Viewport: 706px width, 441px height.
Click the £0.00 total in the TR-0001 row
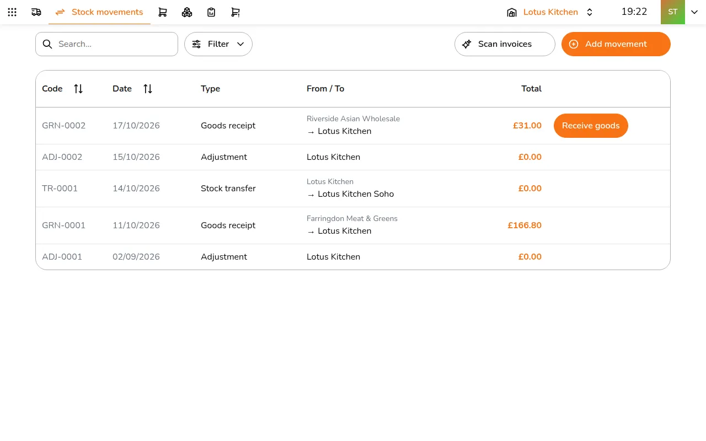point(530,189)
